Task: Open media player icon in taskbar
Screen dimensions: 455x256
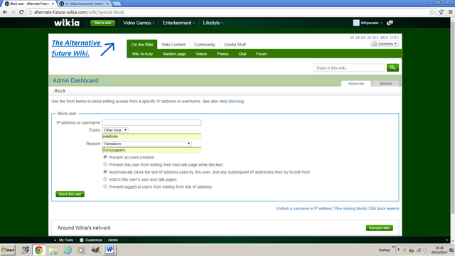Action: [x=81, y=250]
